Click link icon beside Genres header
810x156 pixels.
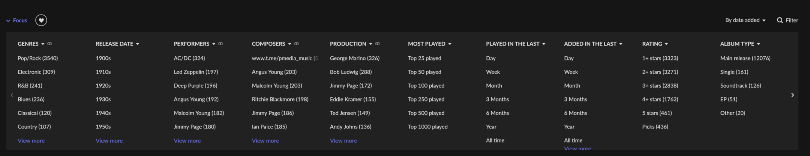(49, 44)
